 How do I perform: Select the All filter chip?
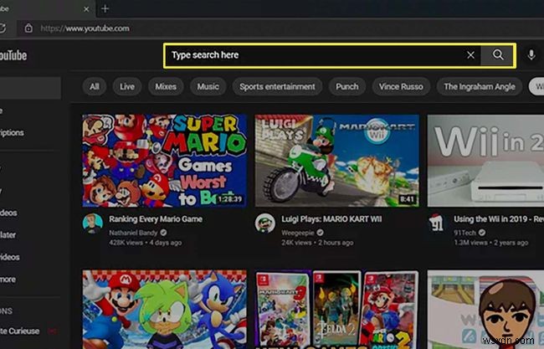point(94,86)
